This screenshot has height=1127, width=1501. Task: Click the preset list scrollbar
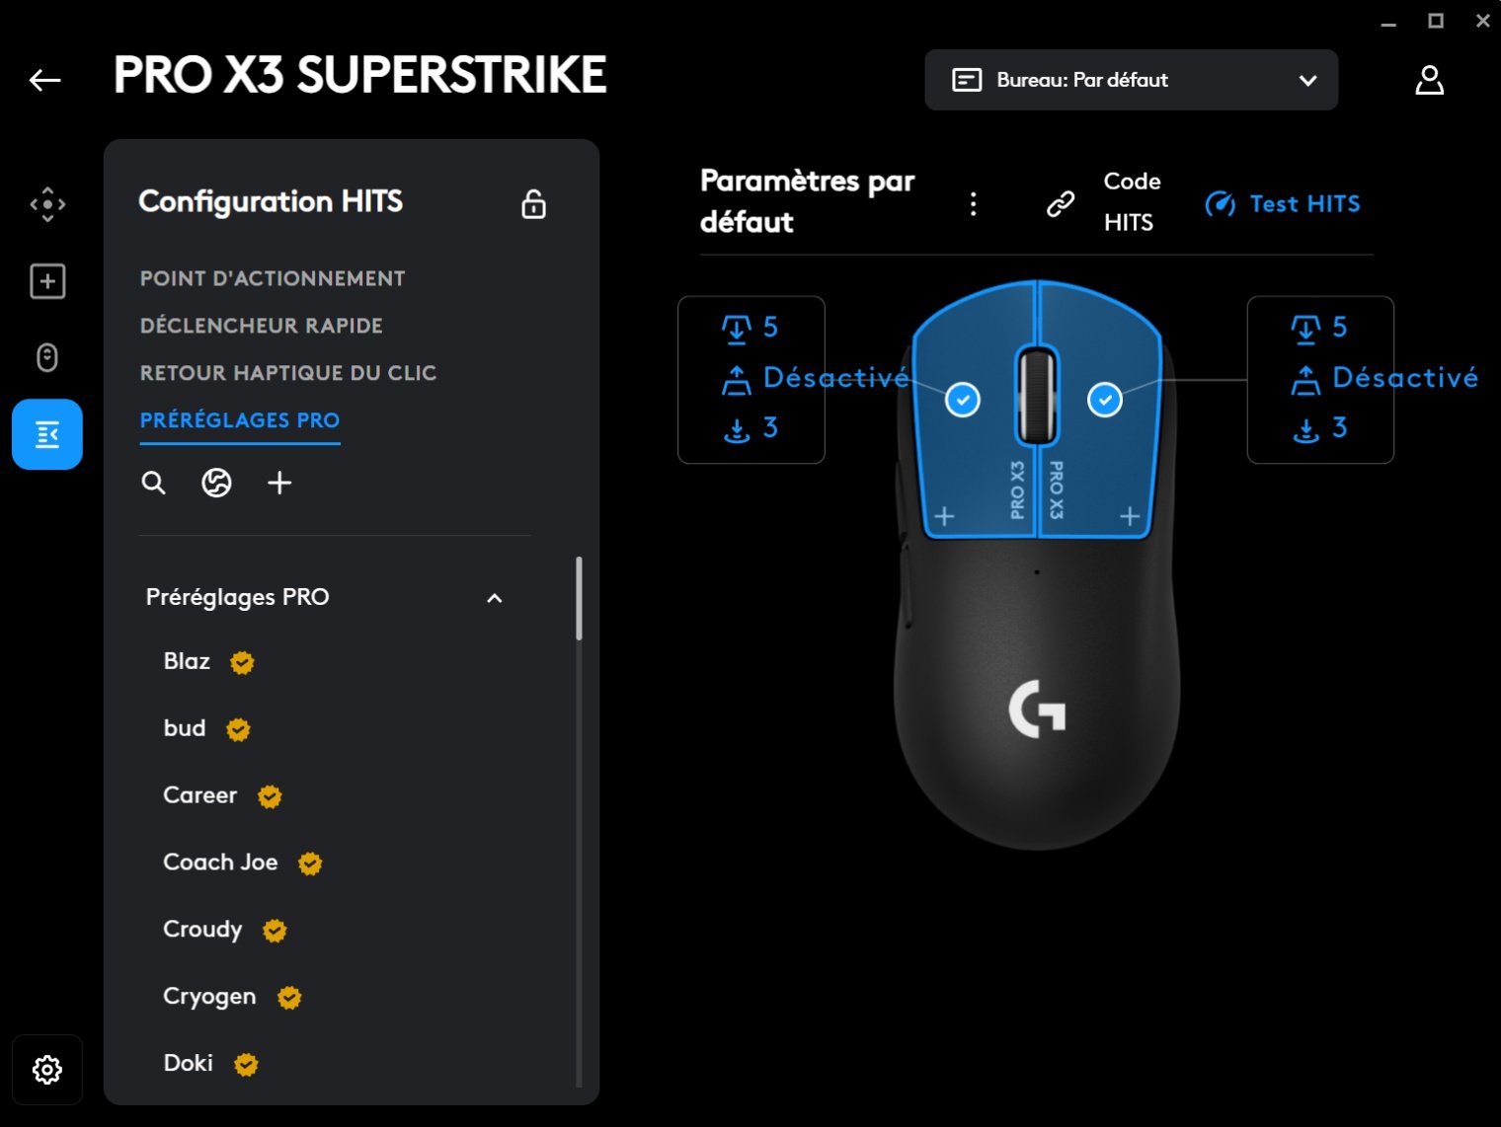click(579, 598)
